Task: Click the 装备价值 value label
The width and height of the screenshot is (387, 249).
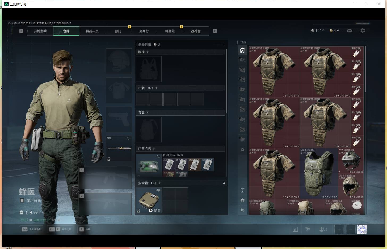Action: (149, 44)
